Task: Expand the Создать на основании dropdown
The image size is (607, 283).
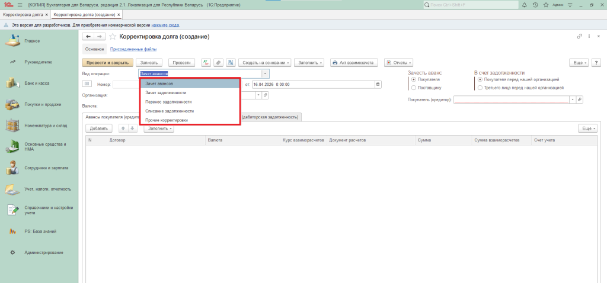Action: (x=265, y=62)
